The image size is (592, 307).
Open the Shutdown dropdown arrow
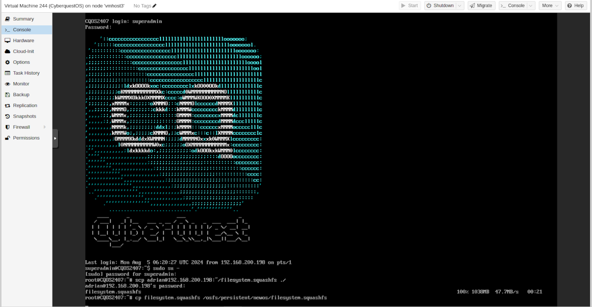[460, 5]
